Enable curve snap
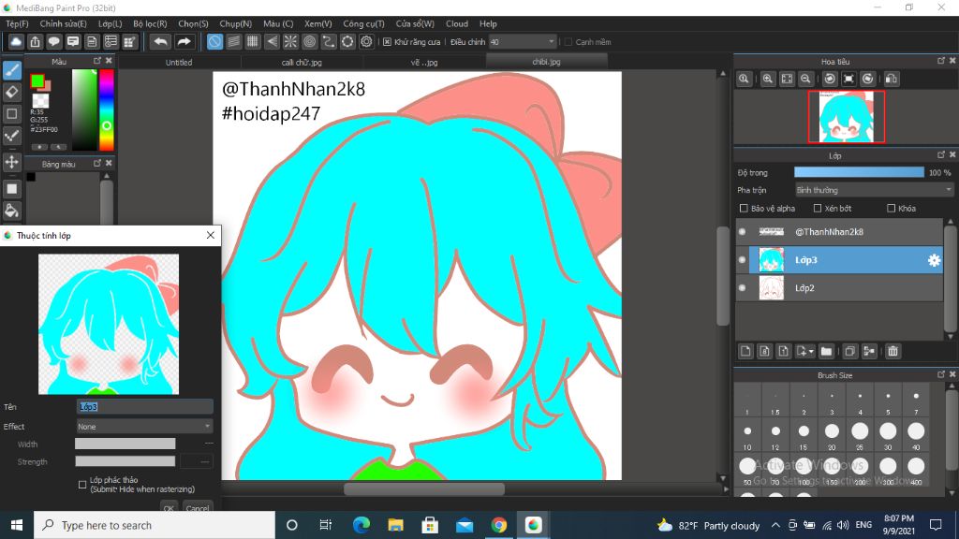 click(329, 41)
